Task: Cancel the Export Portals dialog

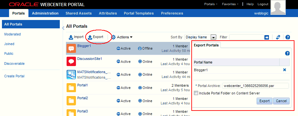Action: pyautogui.click(x=281, y=101)
